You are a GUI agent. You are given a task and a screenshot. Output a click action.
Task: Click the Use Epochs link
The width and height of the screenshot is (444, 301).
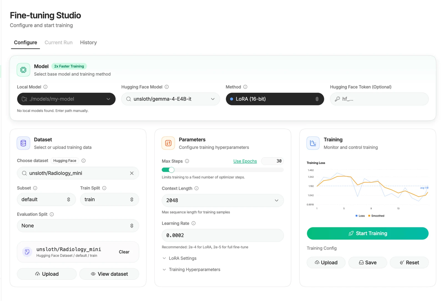tap(245, 161)
